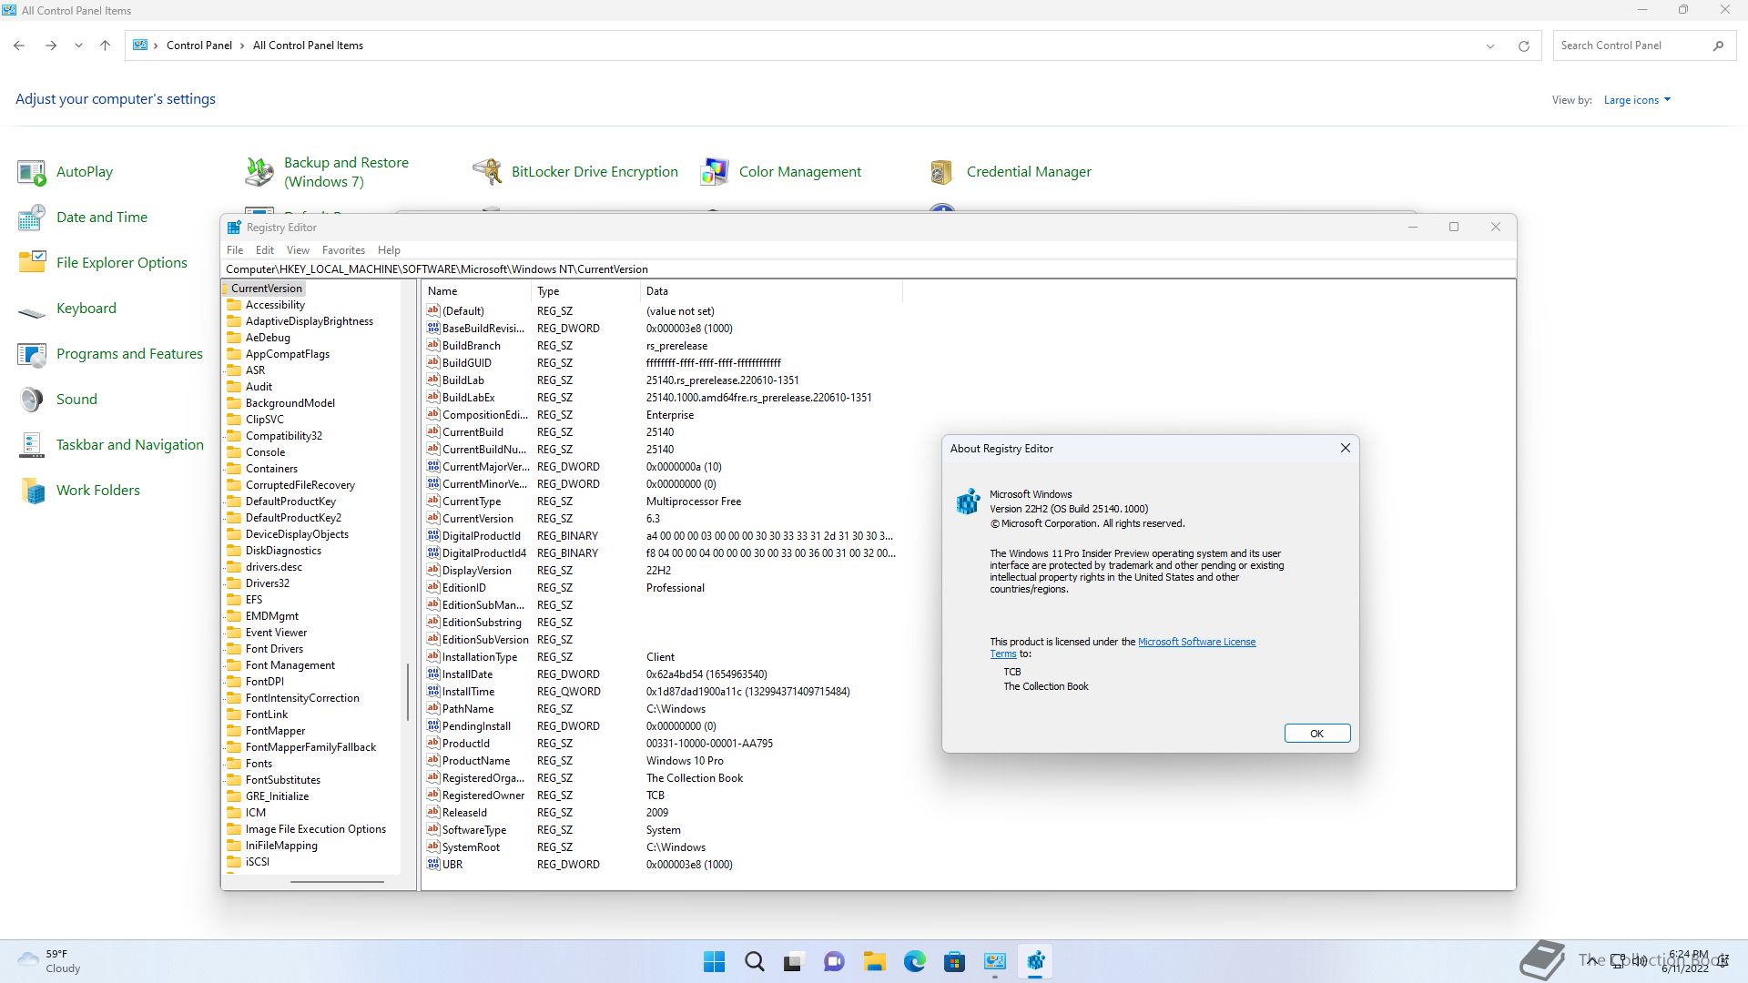Click the registry path address bar

click(x=869, y=269)
